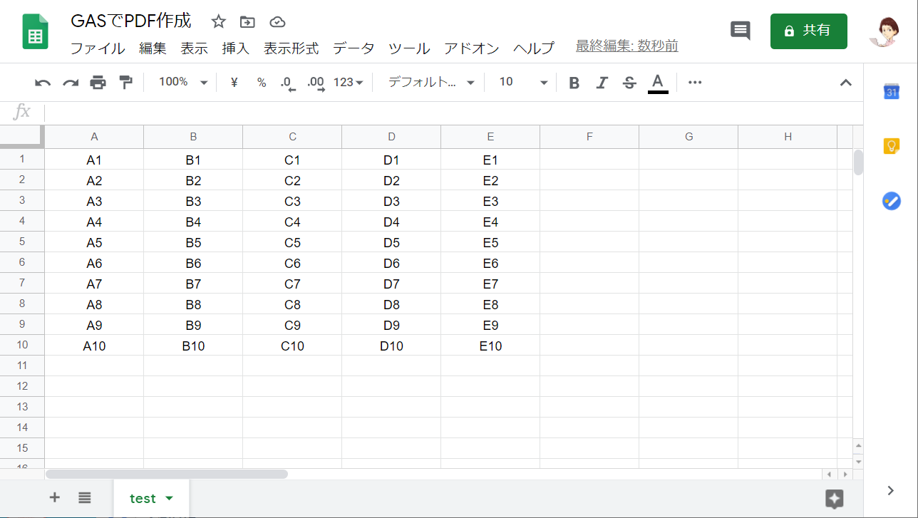Select cell containing B7
The image size is (918, 518).
[193, 284]
